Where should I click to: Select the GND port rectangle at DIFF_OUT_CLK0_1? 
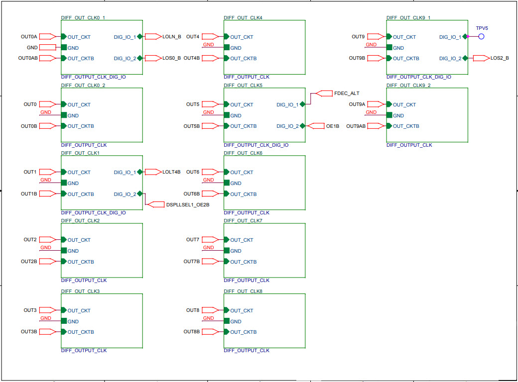47,48
